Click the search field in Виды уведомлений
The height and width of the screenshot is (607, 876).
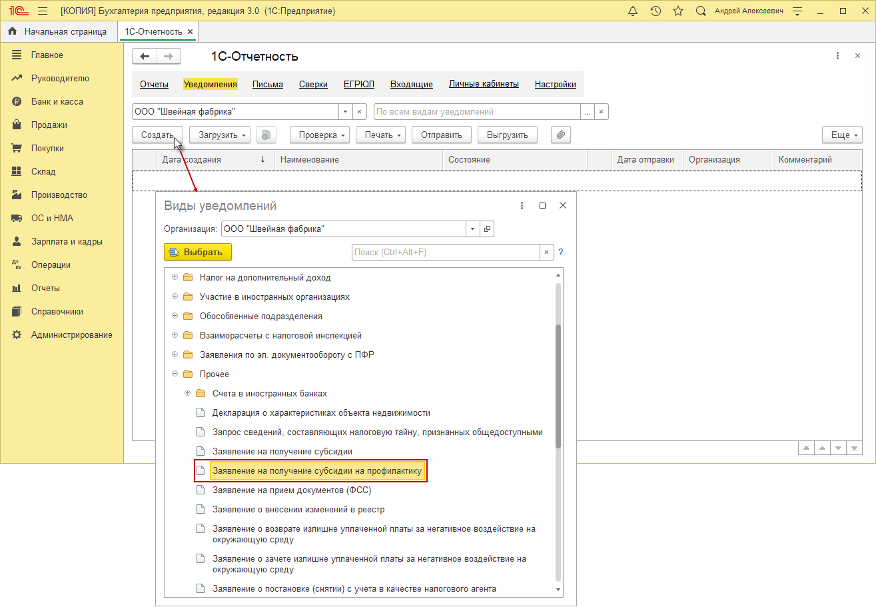(x=446, y=253)
